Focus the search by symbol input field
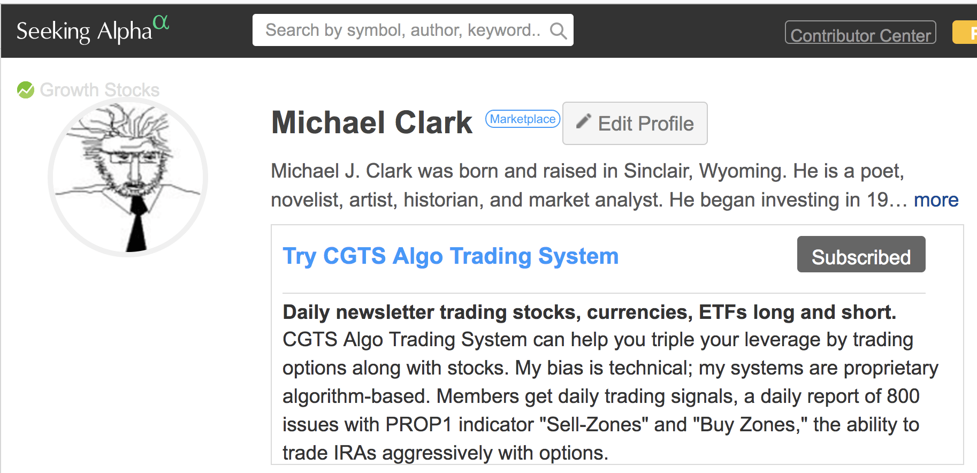The height and width of the screenshot is (473, 977). [x=402, y=30]
